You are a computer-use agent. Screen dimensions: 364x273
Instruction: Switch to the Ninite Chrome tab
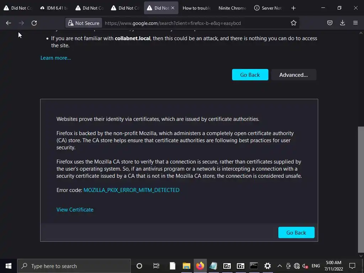click(232, 8)
